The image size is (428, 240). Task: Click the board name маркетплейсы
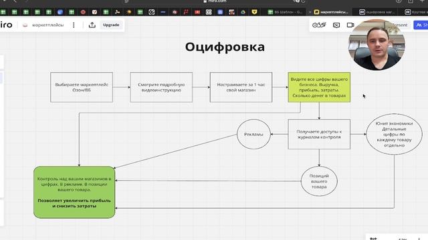pos(47,25)
